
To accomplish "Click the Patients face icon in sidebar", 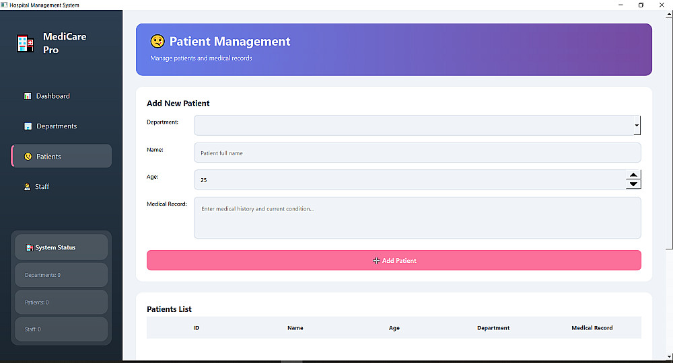I will 28,157.
